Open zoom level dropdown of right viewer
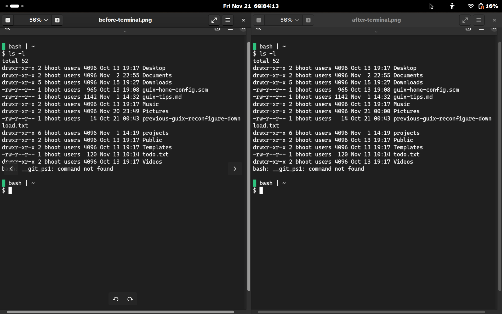 (x=289, y=20)
